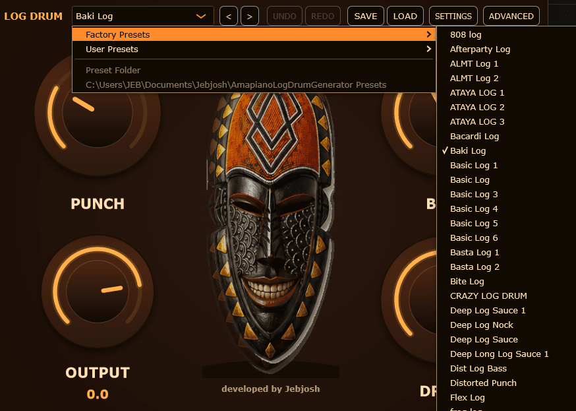576x411 pixels.
Task: Select the Deep Log Sauce preset
Action: (507, 340)
